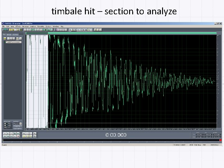The width and height of the screenshot is (224, 168).
Task: Click the black level meter bar
Action: click(111, 140)
